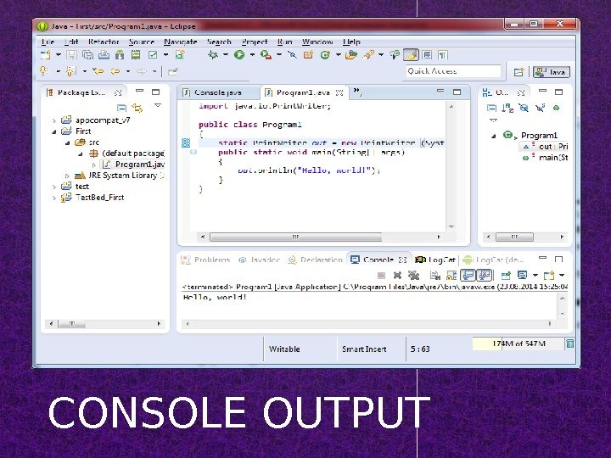The image size is (611, 458).
Task: Open the Run button dropdown arrow
Action: (253, 55)
